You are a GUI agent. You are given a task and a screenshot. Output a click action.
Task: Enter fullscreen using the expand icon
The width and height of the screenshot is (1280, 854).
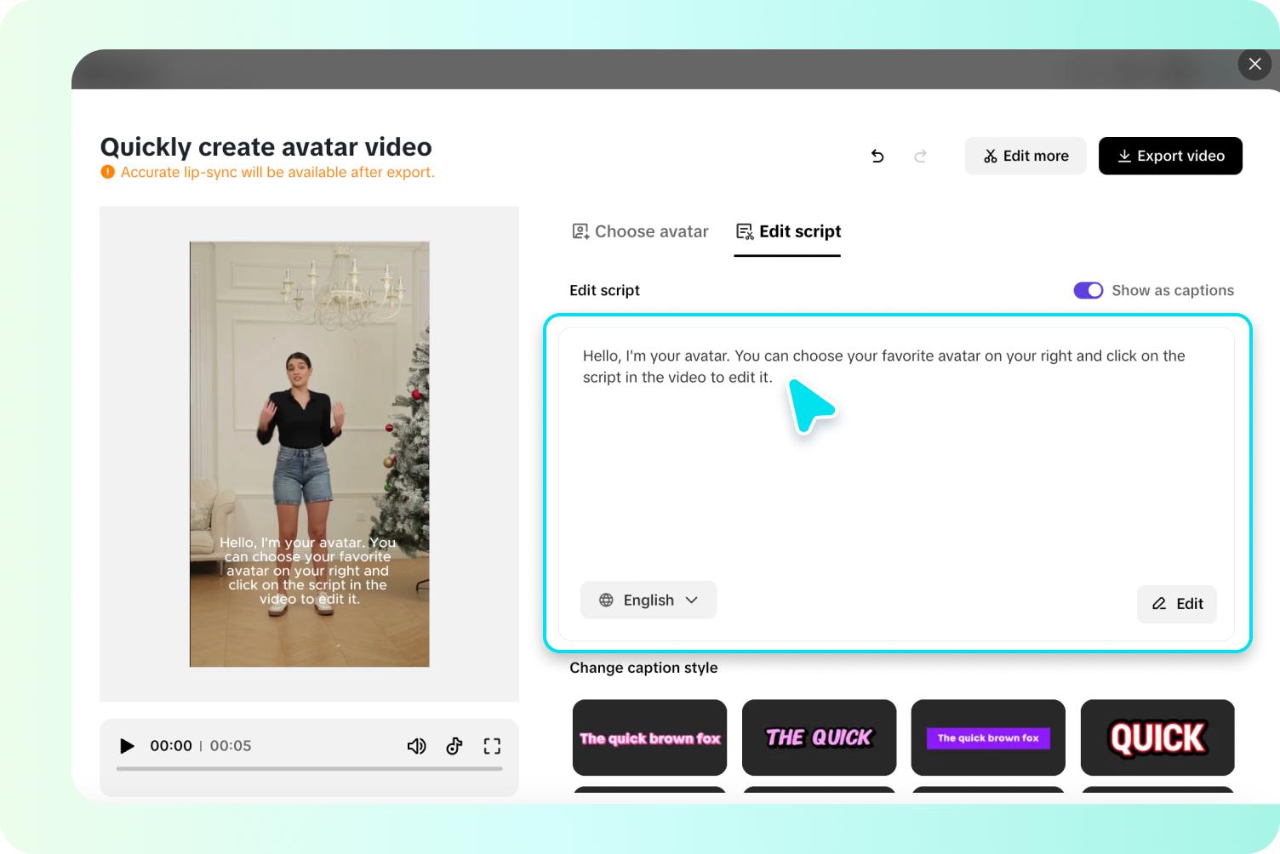(492, 746)
